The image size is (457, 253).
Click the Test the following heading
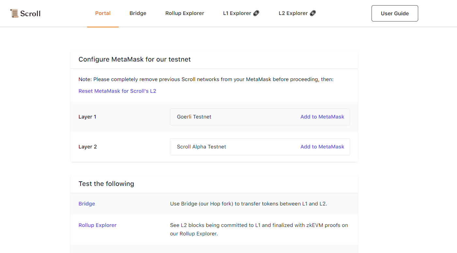tap(106, 184)
